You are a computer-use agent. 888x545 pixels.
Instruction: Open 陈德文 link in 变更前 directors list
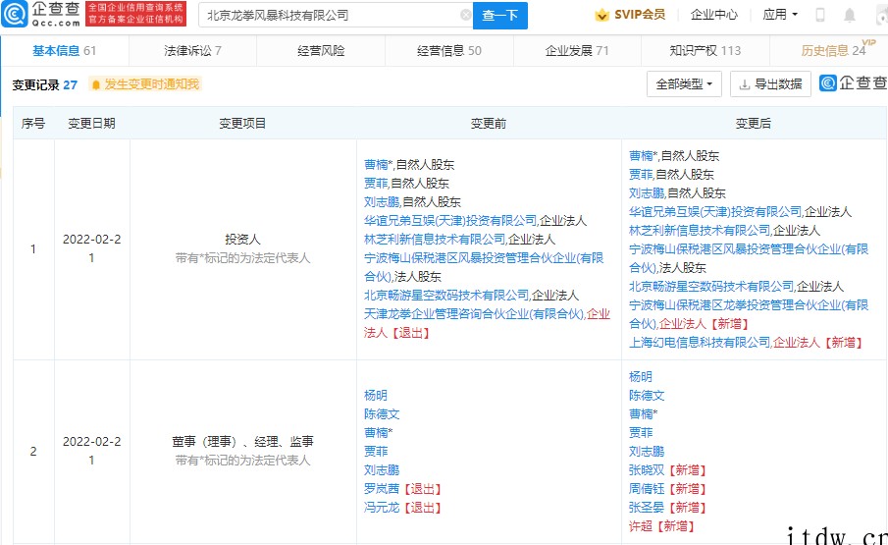pyautogui.click(x=382, y=414)
